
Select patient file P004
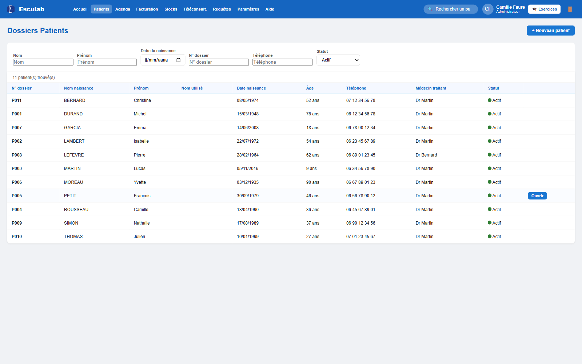[x=17, y=210]
